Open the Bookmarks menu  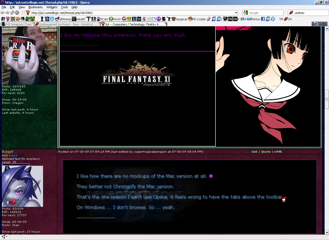click(35, 7)
